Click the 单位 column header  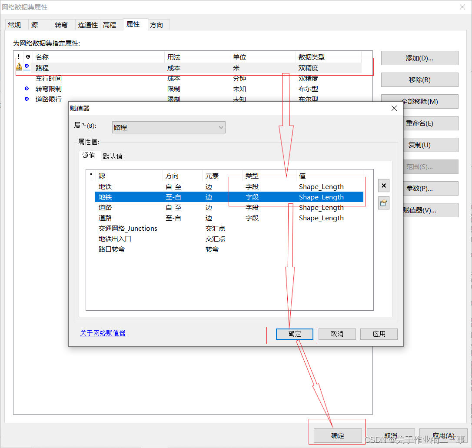tap(263, 57)
